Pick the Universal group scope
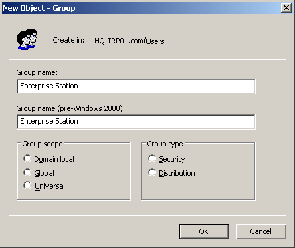 pyautogui.click(x=27, y=185)
